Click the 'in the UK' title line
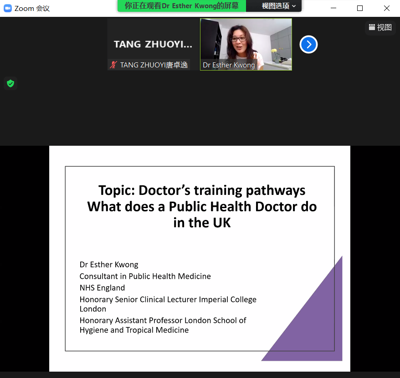 (202, 223)
